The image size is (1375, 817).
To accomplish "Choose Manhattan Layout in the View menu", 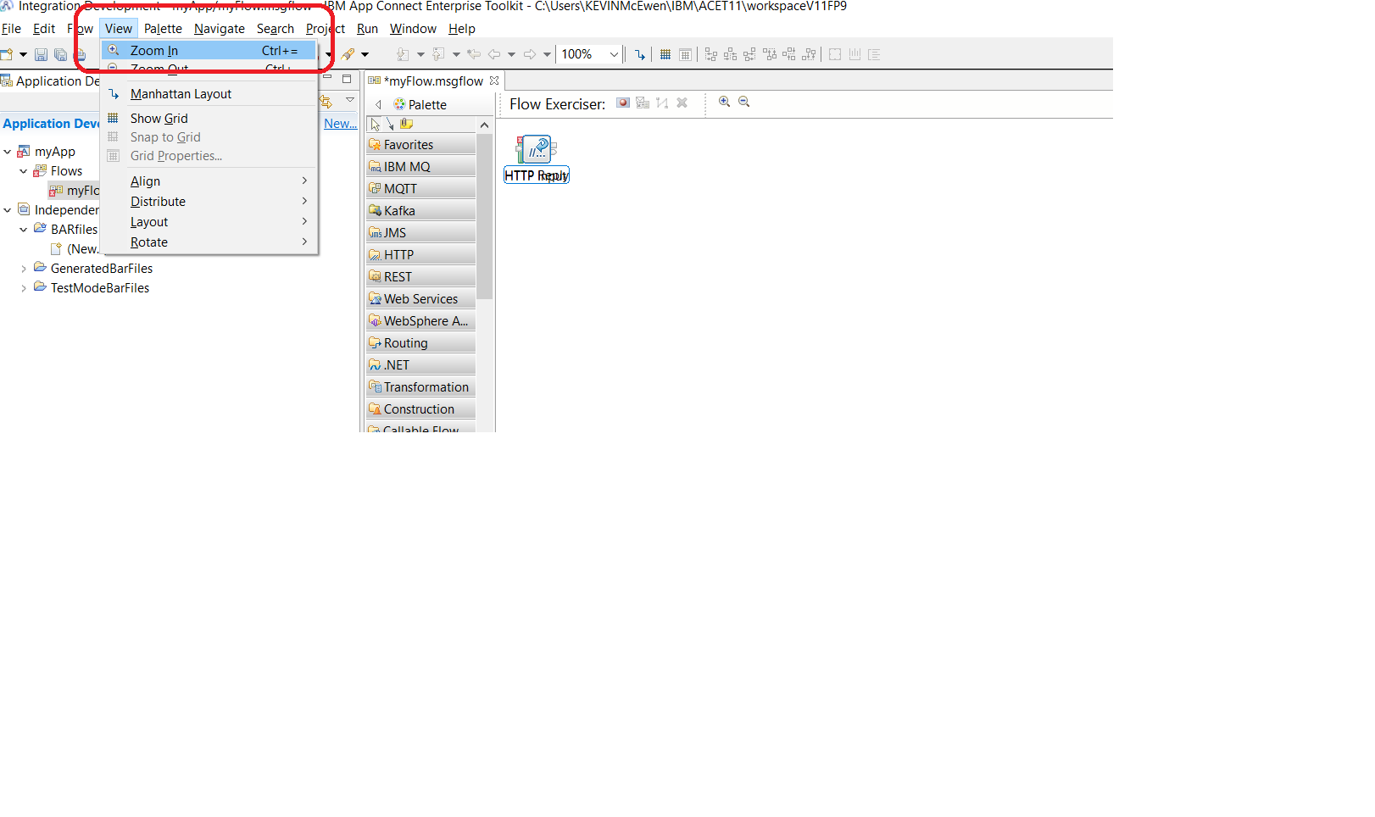I will click(181, 94).
